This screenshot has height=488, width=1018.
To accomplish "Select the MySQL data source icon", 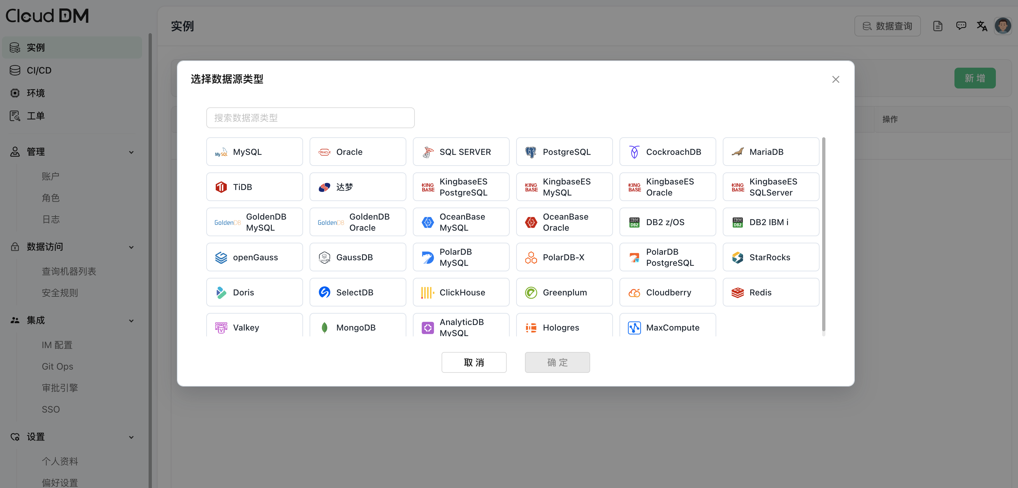I will click(221, 152).
